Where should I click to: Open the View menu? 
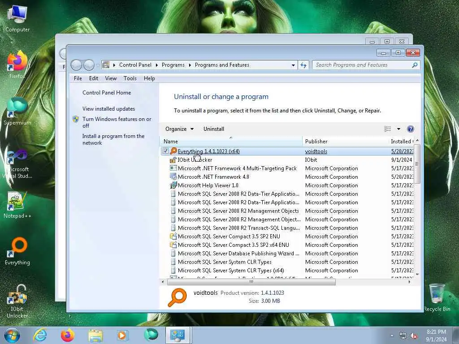[111, 78]
